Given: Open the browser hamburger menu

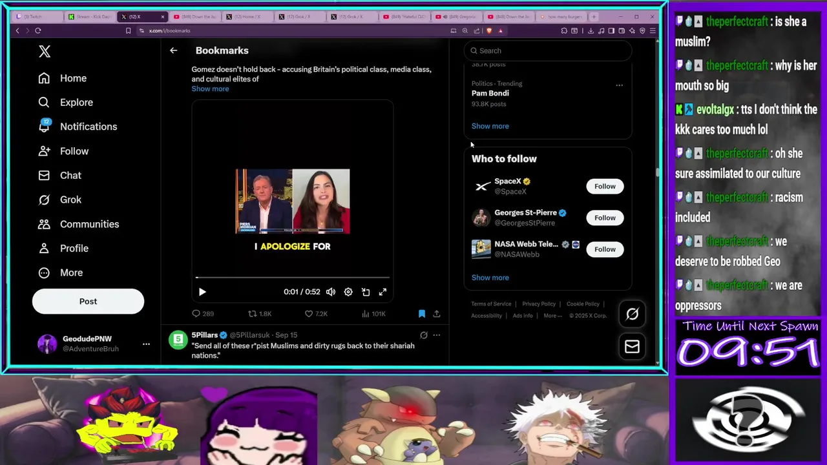Looking at the screenshot, I should click(x=653, y=30).
